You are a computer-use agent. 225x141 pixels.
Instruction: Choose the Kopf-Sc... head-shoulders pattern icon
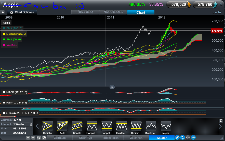[151, 126]
